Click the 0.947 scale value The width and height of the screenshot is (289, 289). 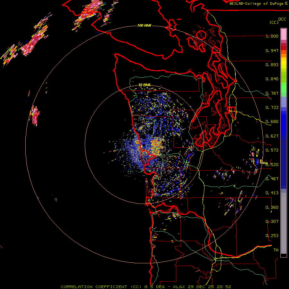[x=272, y=50]
